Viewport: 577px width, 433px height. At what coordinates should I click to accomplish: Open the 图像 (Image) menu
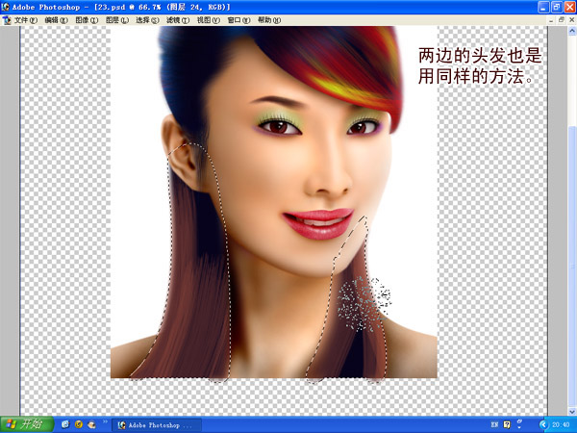tap(87, 20)
